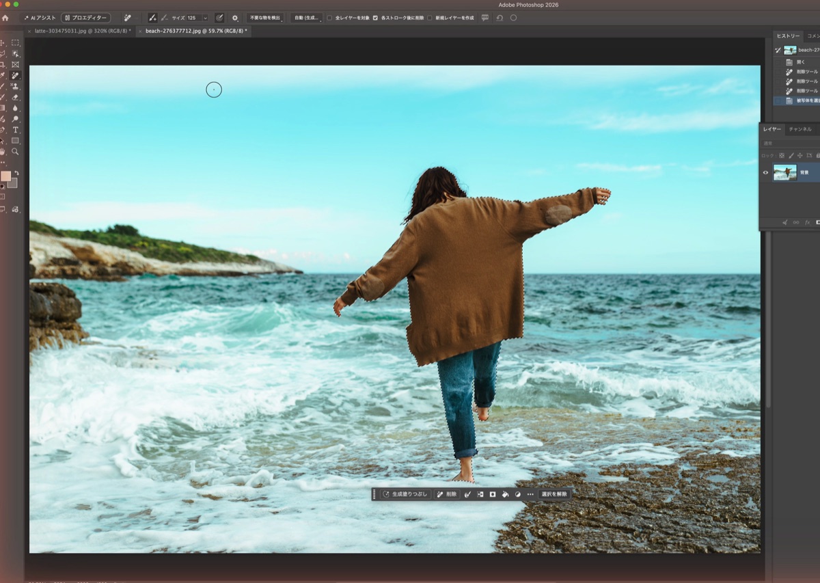This screenshot has height=583, width=820.
Task: Select the subtract-from-stroke mode icon
Action: (x=164, y=18)
